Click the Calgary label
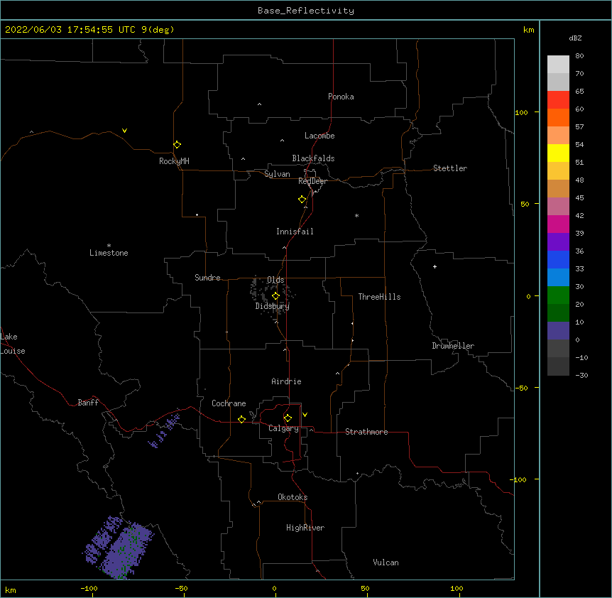Screen dimensions: 612x598 [284, 428]
